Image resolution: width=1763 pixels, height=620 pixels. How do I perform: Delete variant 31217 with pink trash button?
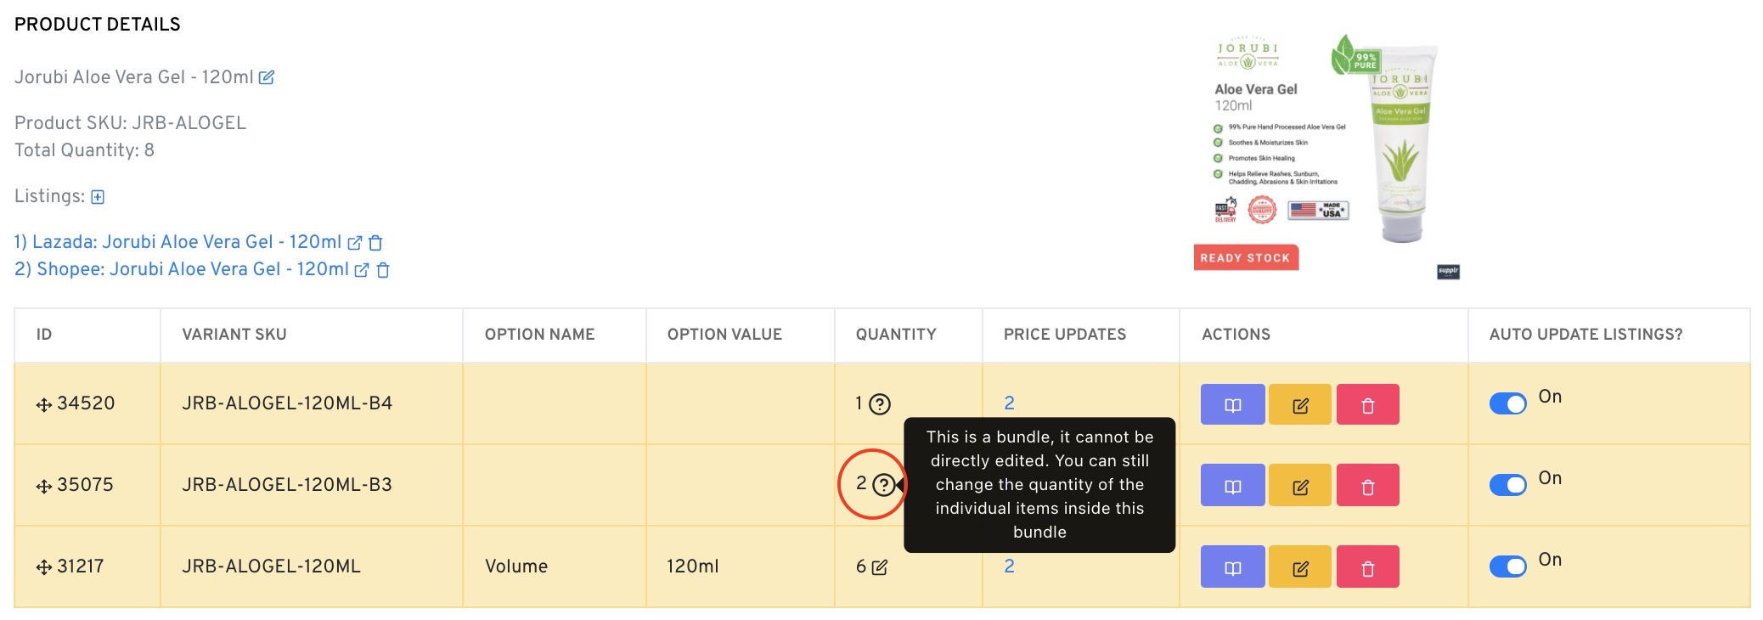click(1367, 566)
